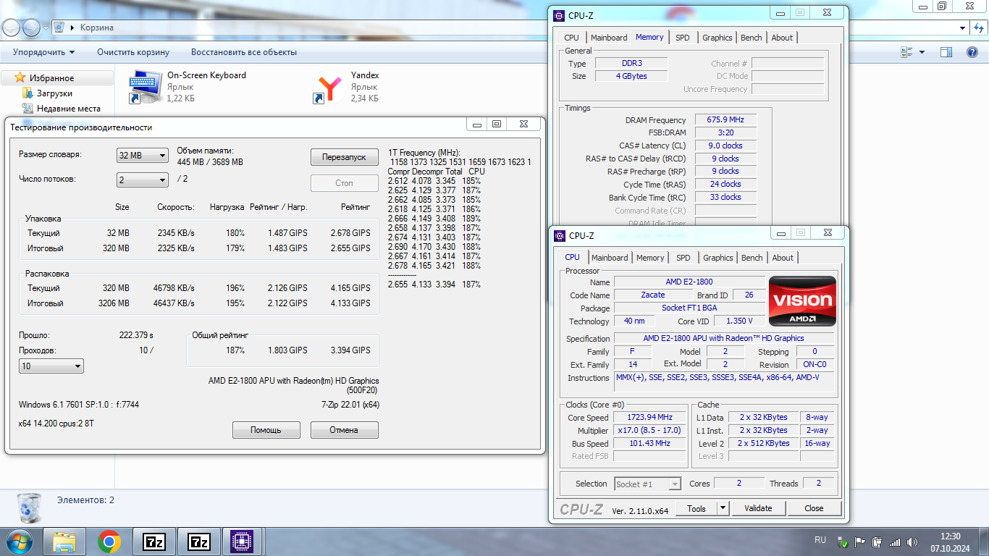The image size is (989, 556).
Task: Click the Tools button in CPU-Z
Action: (x=696, y=508)
